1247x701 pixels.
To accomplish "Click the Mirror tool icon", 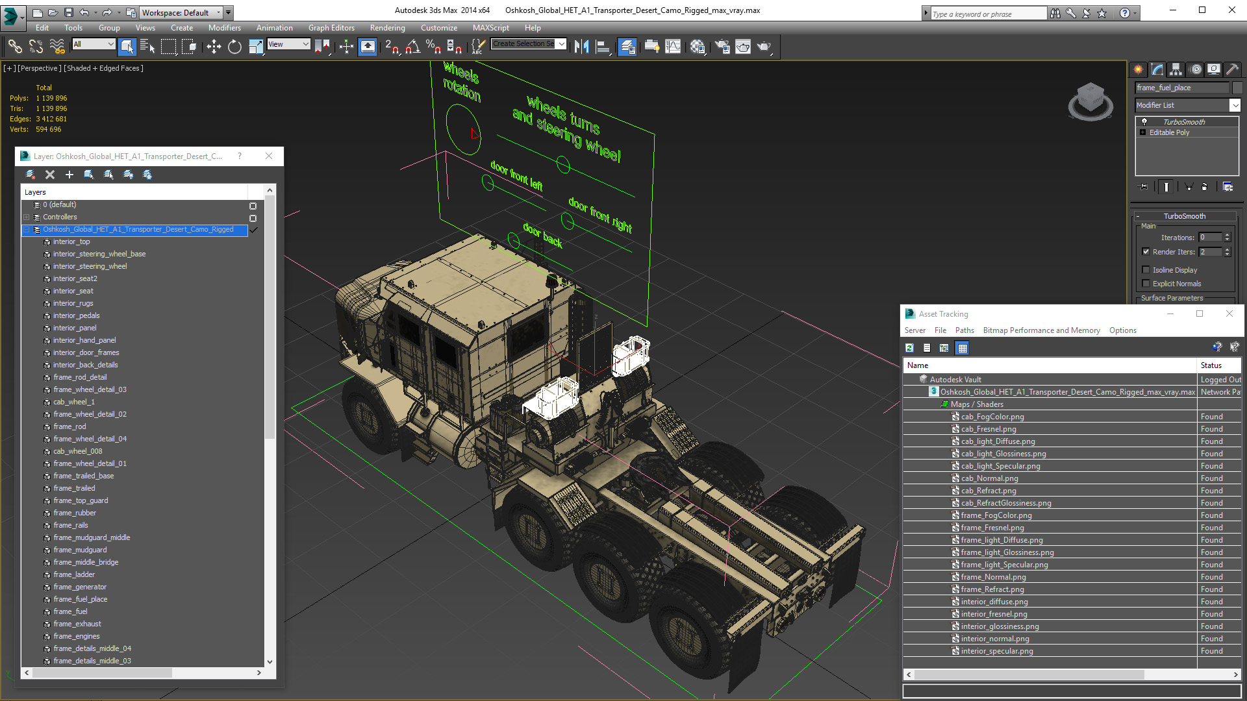I will point(581,46).
